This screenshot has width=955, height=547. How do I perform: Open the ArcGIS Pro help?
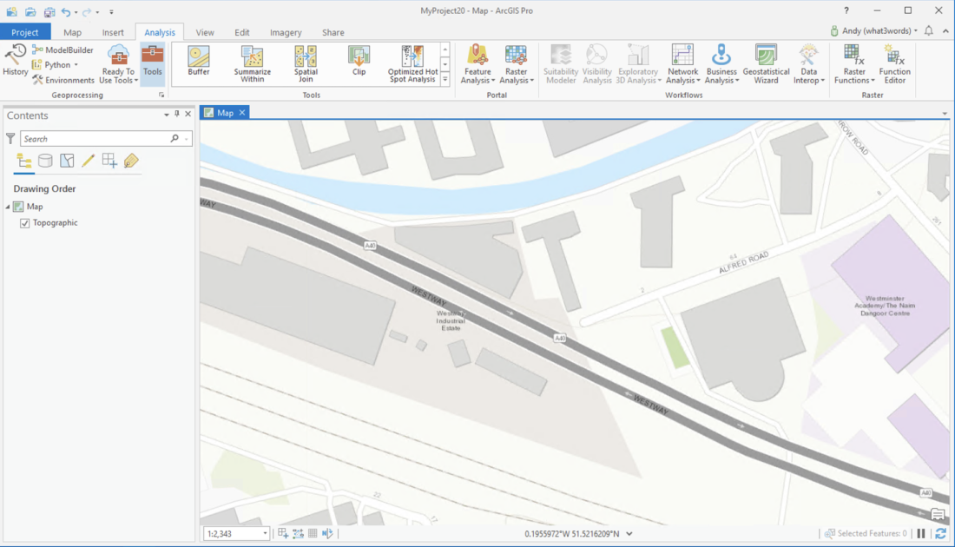click(846, 10)
